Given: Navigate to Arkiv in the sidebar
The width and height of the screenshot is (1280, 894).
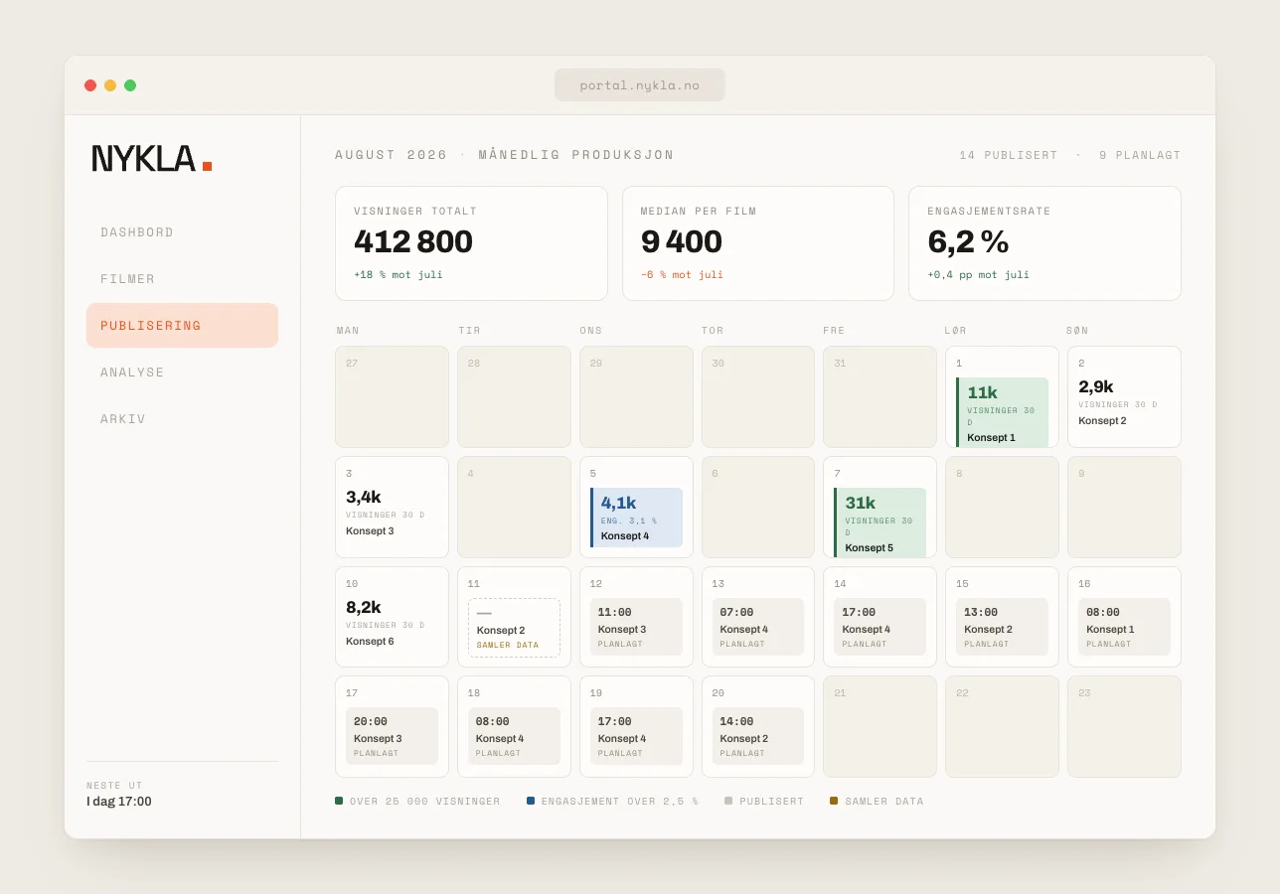Looking at the screenshot, I should pos(182,419).
